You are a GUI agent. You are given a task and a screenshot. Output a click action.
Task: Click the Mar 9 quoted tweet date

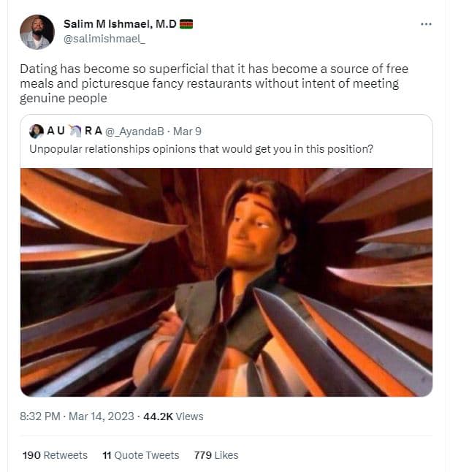point(187,132)
